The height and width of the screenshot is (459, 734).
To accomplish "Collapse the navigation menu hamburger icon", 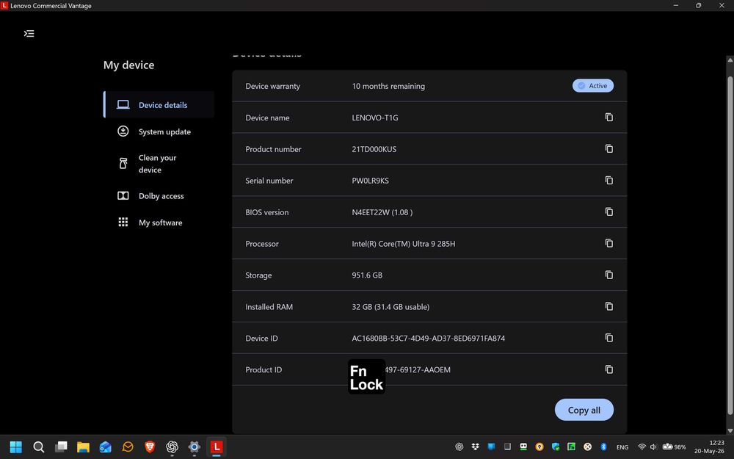I will point(29,33).
